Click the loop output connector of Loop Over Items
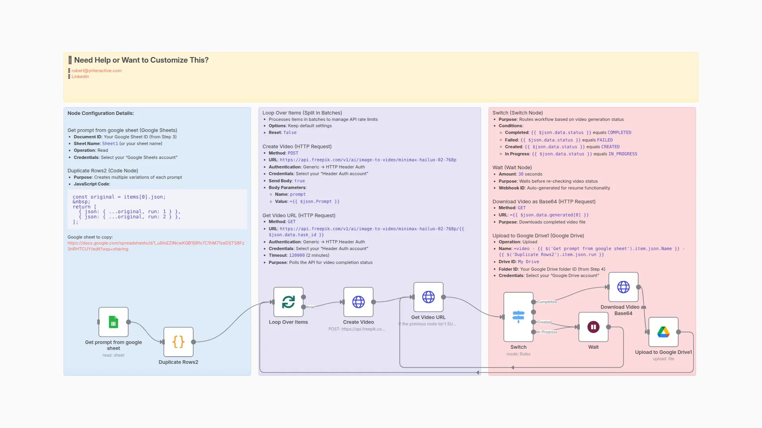The height and width of the screenshot is (428, 762). [304, 307]
